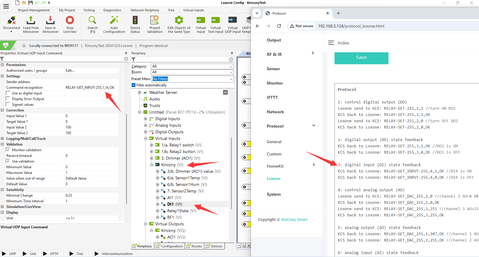This screenshot has height=257, width=479.
Task: Toggle the Monitor validation checkbox
Action: 8,150
